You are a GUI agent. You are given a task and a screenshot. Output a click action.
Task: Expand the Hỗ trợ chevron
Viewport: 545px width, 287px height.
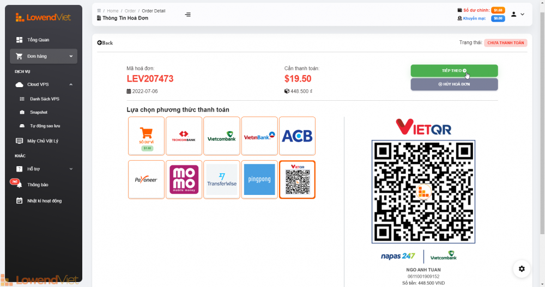(x=71, y=169)
